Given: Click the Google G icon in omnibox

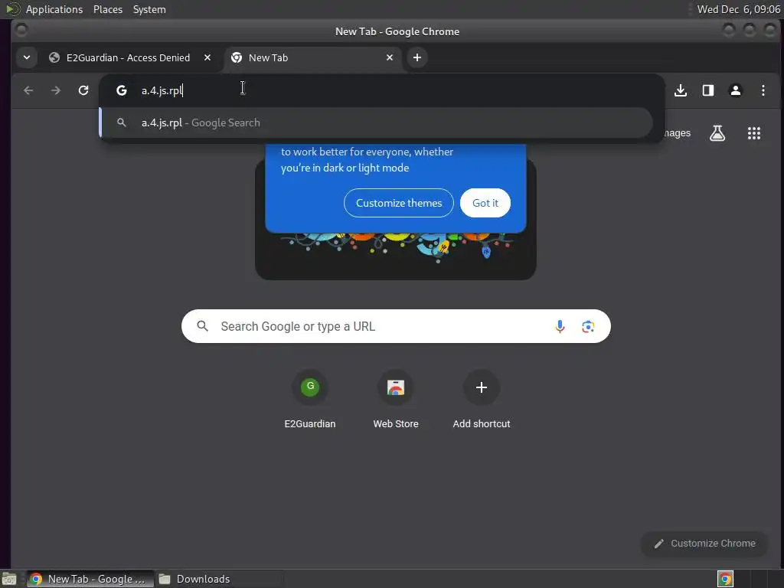Looking at the screenshot, I should tap(122, 90).
